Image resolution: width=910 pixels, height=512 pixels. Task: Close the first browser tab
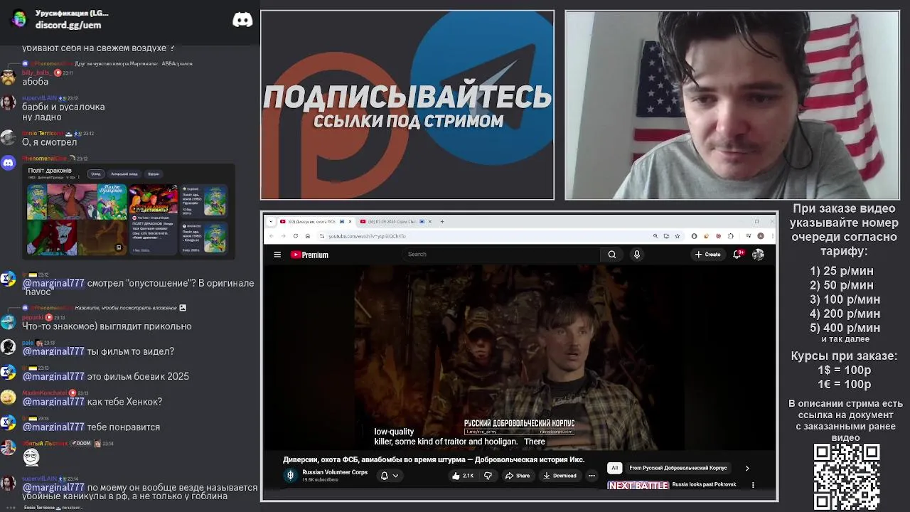350,221
